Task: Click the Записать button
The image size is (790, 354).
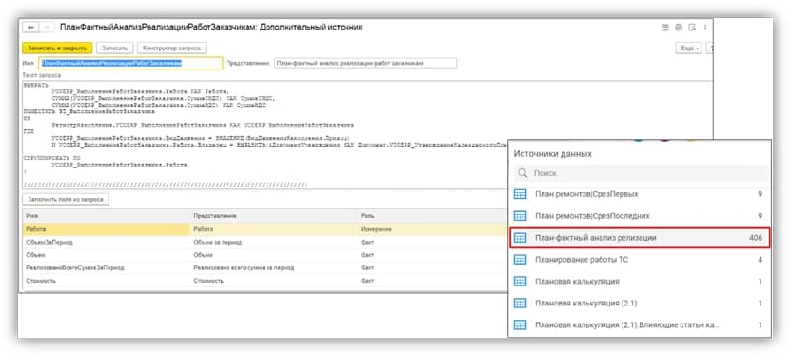Action: point(115,48)
